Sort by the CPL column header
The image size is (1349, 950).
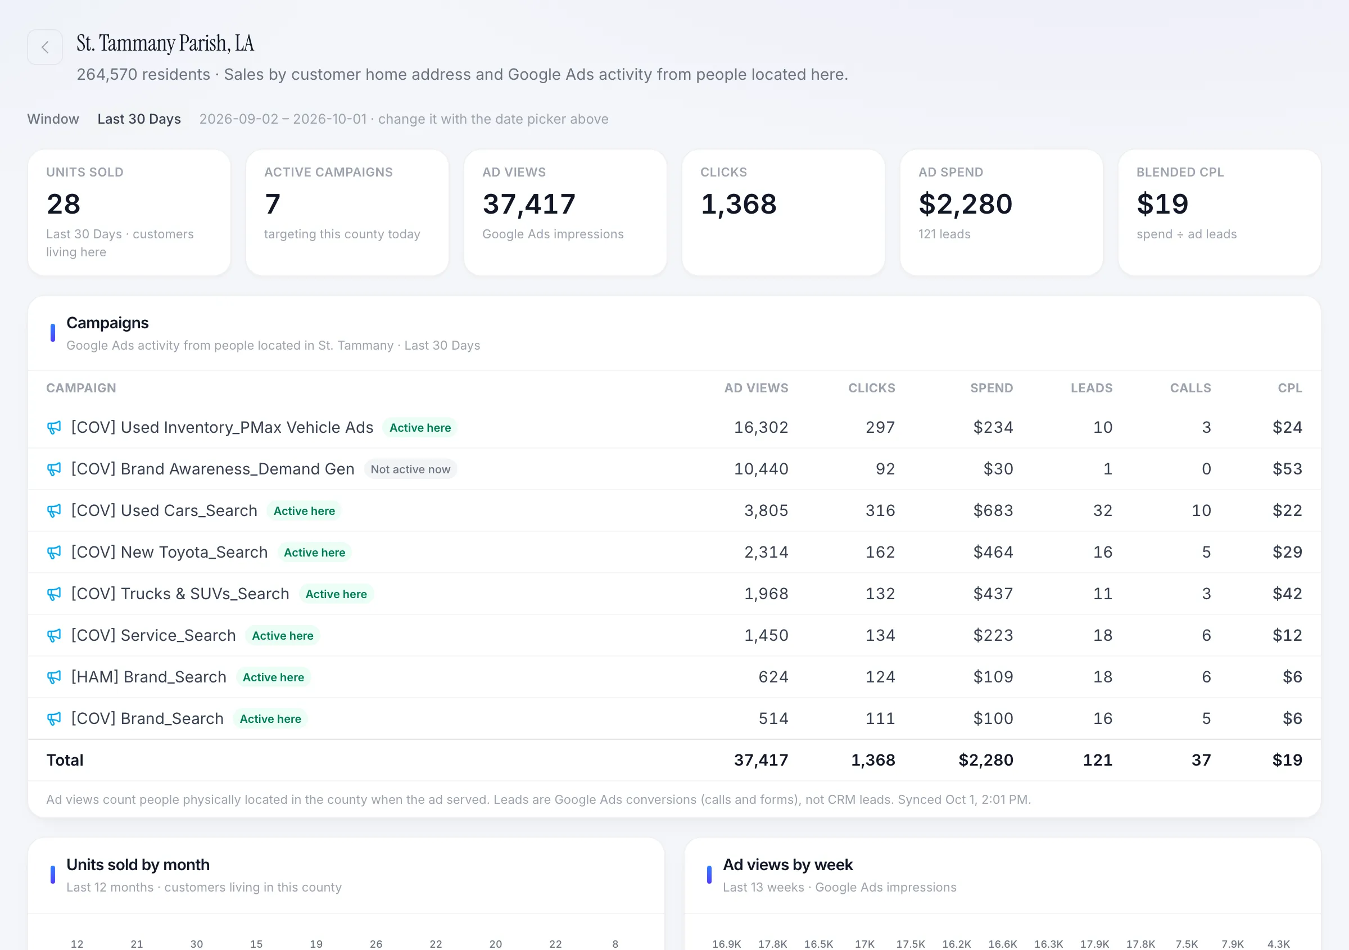(1289, 388)
